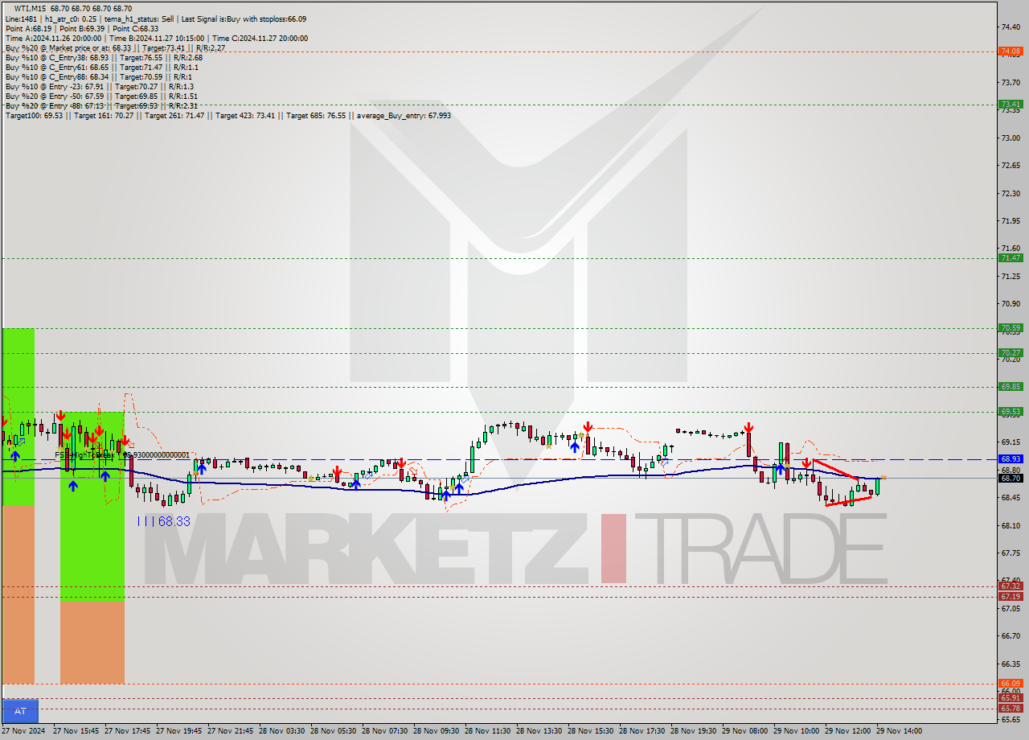Select the '28 Nov 09:30' time axis label
Image resolution: width=1029 pixels, height=740 pixels.
click(437, 731)
